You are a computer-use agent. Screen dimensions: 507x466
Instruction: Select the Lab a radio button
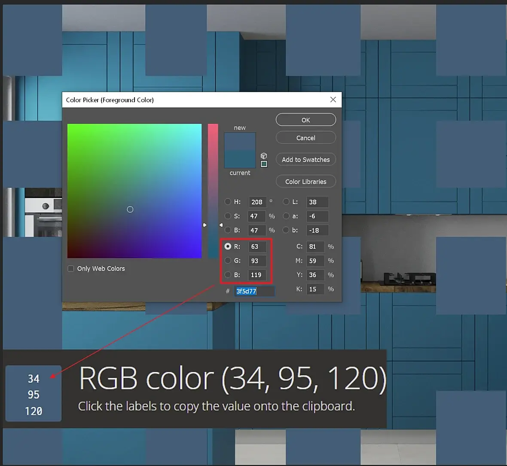pos(286,216)
